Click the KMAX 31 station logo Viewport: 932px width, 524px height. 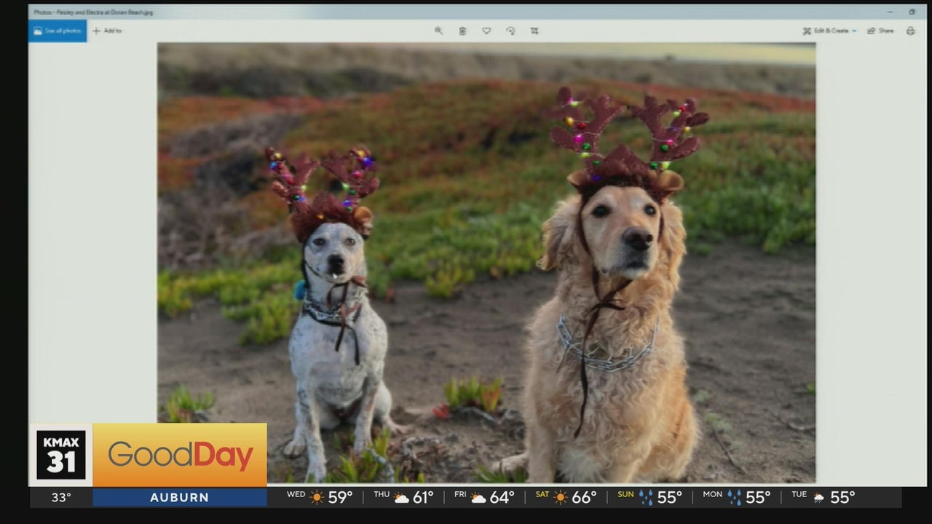click(x=61, y=455)
